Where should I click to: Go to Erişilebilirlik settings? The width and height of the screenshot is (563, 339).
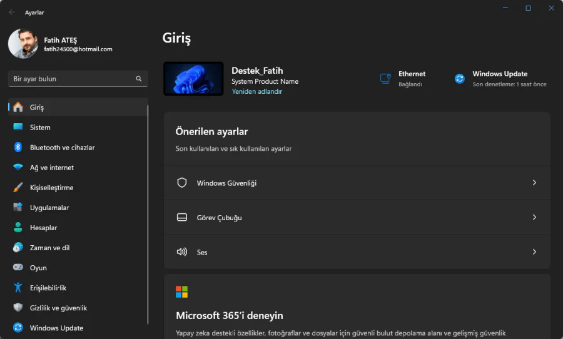78,288
